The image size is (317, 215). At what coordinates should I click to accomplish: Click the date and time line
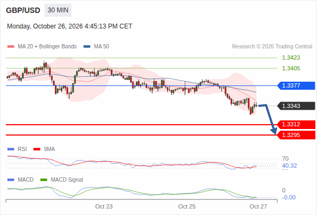point(69,26)
